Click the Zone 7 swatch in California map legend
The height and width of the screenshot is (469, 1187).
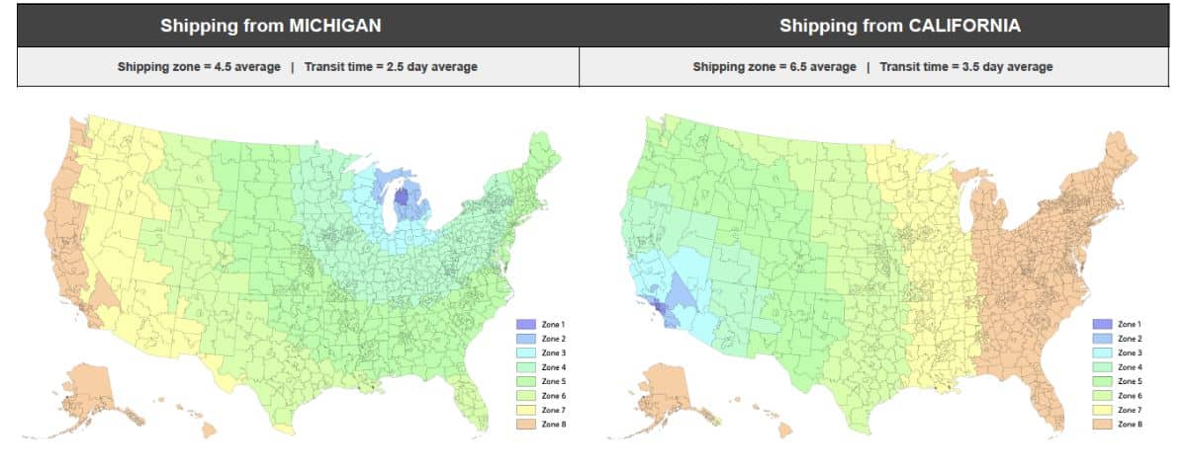pyautogui.click(x=1100, y=410)
